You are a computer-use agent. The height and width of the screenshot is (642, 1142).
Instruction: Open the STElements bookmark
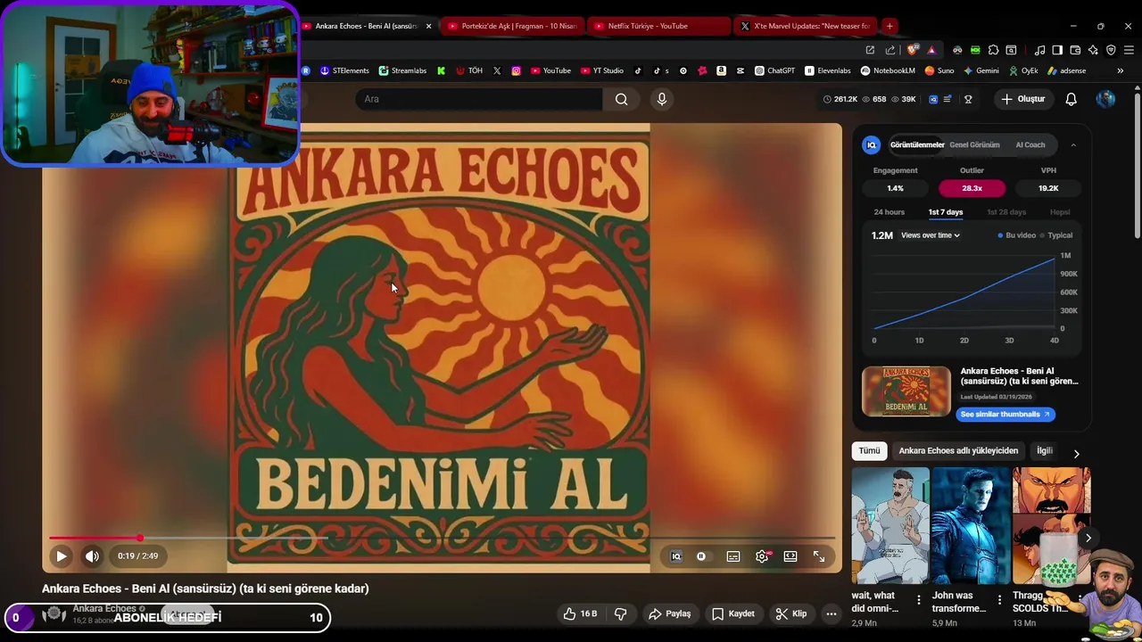click(x=344, y=70)
